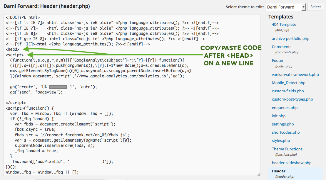
Task: Click the 'Select theme to edit:' label
Action: tap(245, 7)
